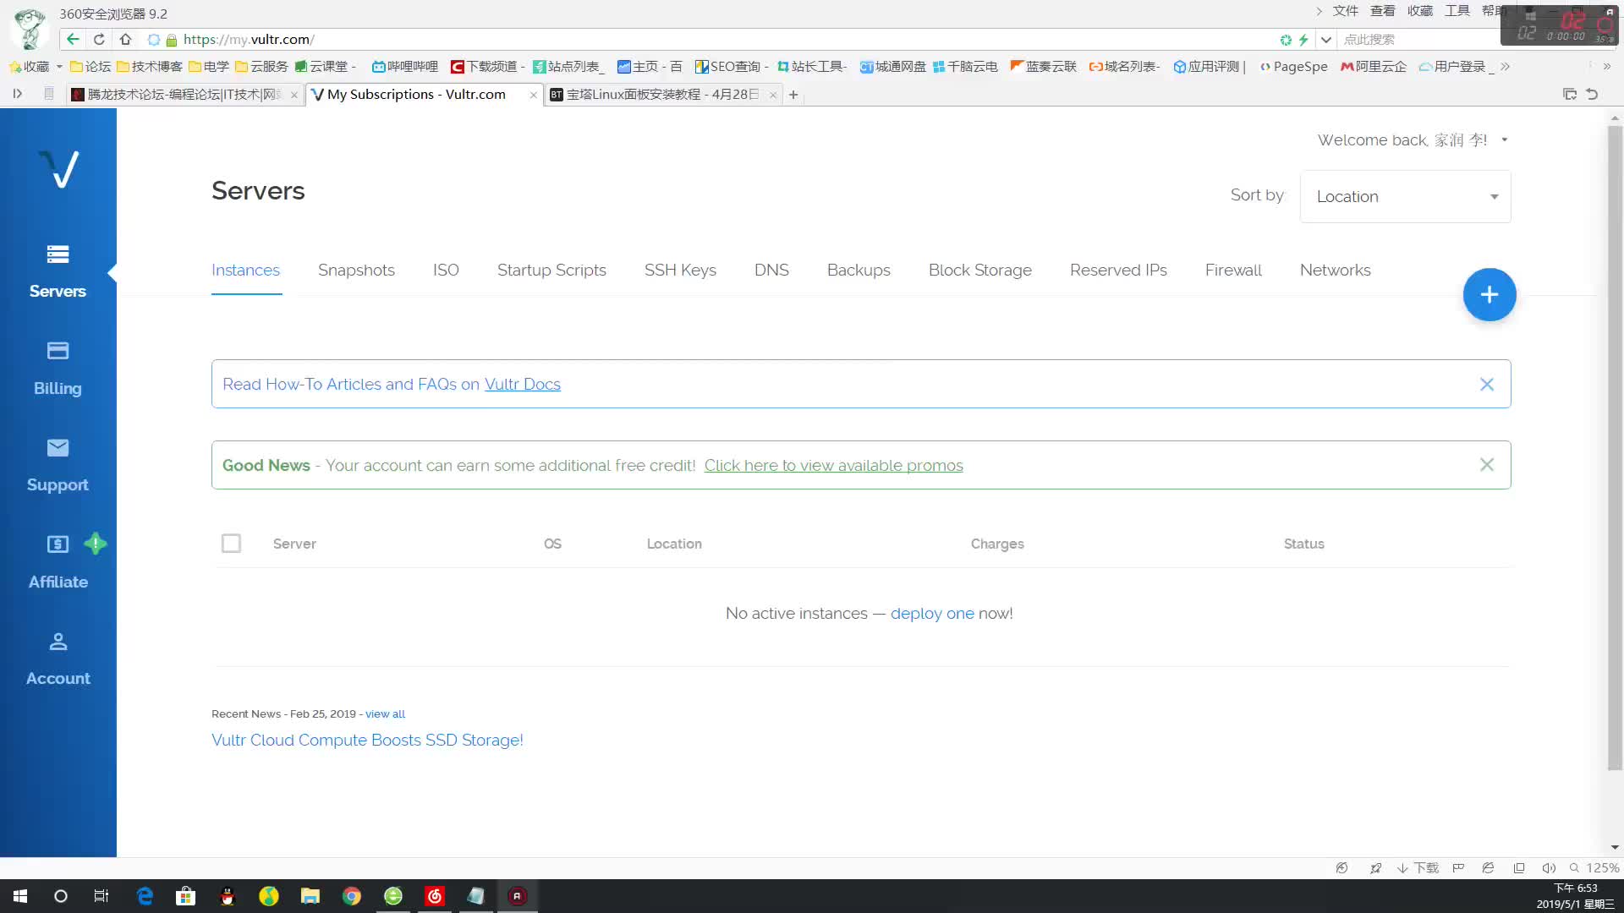The image size is (1624, 913).
Task: Click the deploy one link
Action: click(x=932, y=614)
